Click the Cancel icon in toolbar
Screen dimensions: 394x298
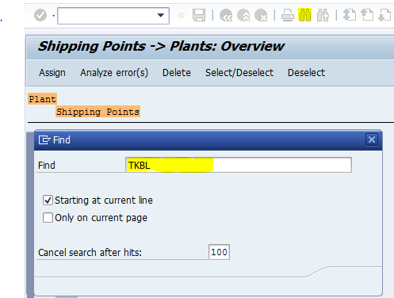261,15
